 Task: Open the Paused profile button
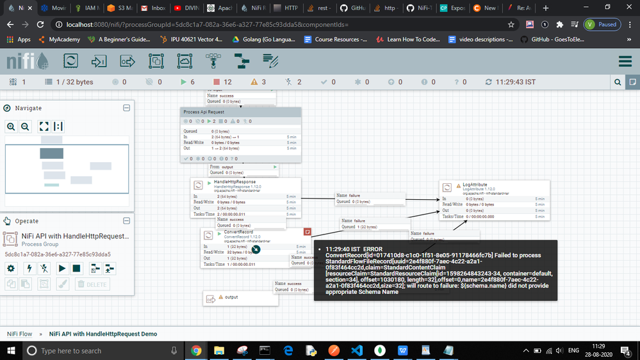coord(602,24)
